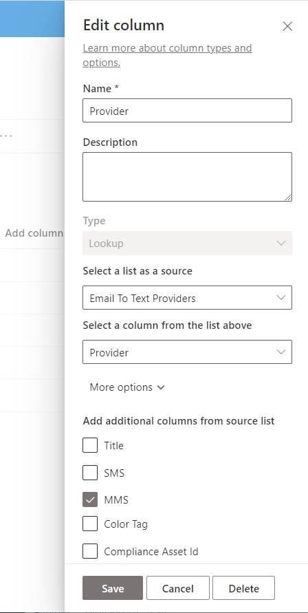Viewport: 308px width, 613px height.
Task: Click the Name input field
Action: point(187,111)
